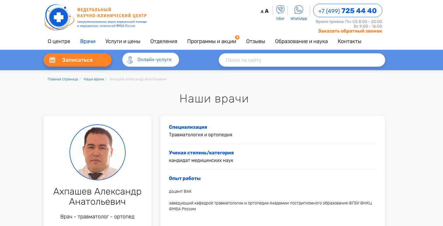This screenshot has height=226, width=443.
Task: Click the Онлайн-услуги button
Action: click(x=151, y=60)
